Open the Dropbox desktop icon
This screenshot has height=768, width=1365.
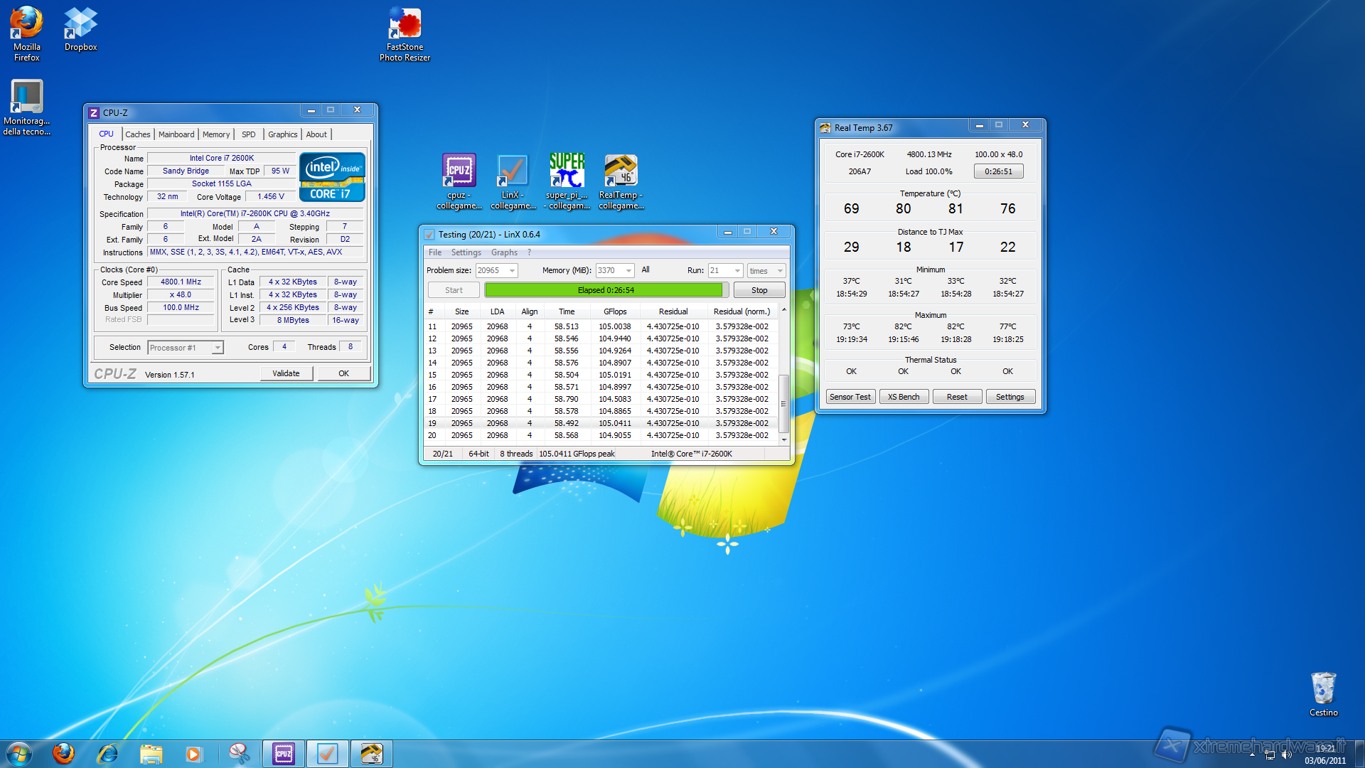coord(80,23)
